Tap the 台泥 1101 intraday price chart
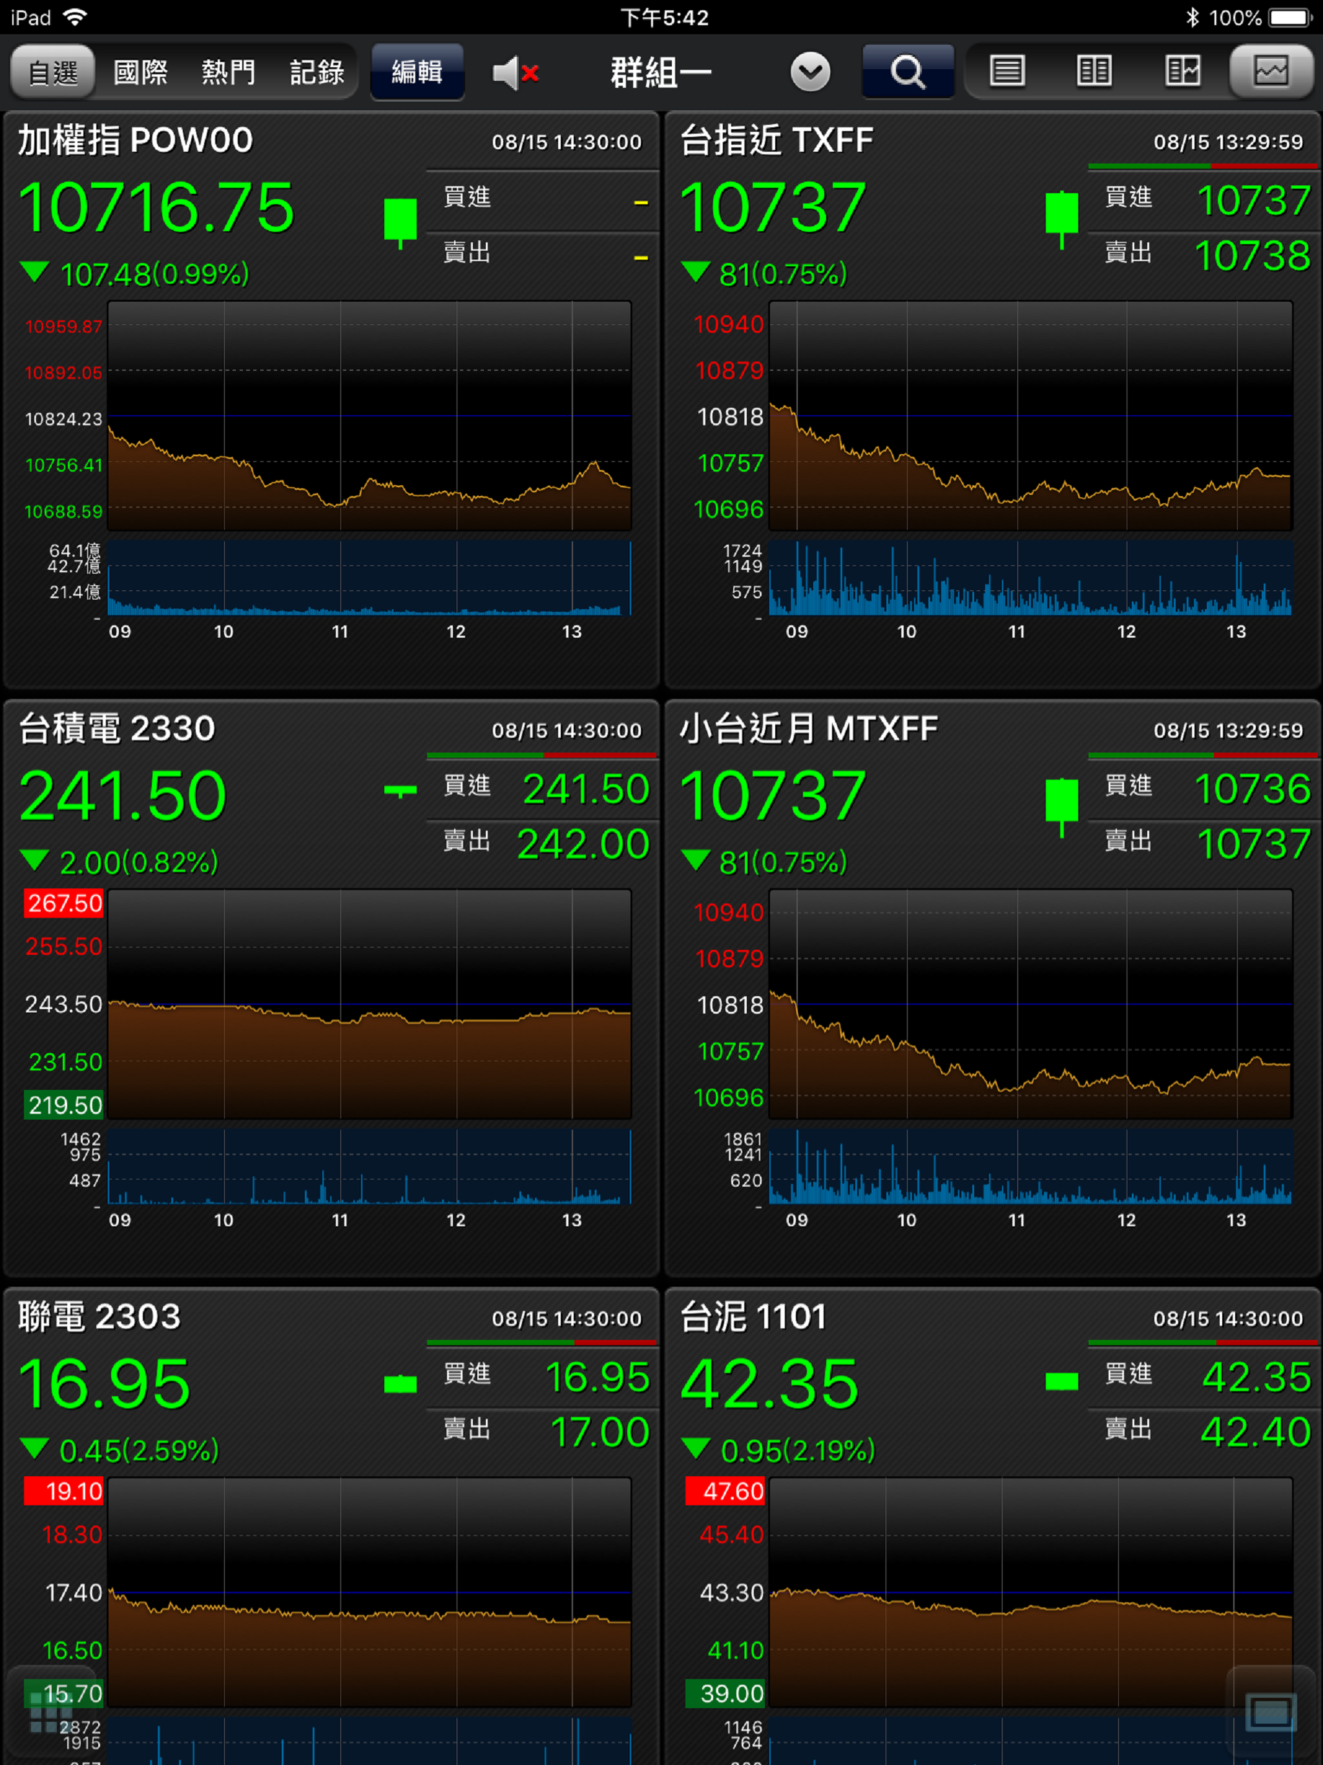 pyautogui.click(x=1030, y=1592)
